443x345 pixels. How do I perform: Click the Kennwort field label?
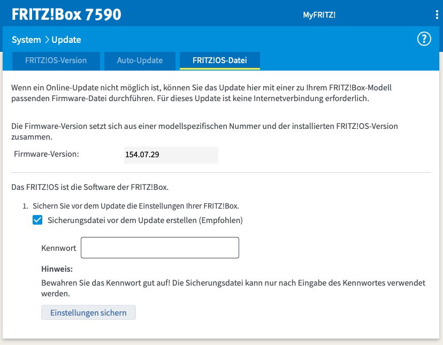(x=58, y=248)
